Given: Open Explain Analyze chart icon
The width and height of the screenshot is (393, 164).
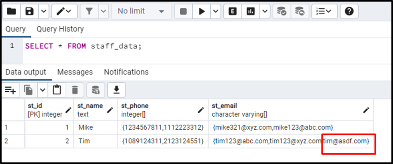Looking at the screenshot, I should tap(251, 12).
